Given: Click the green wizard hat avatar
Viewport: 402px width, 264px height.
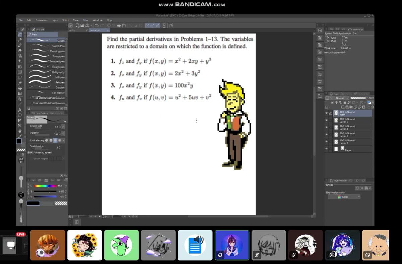Looking at the screenshot, I should coord(121,245).
